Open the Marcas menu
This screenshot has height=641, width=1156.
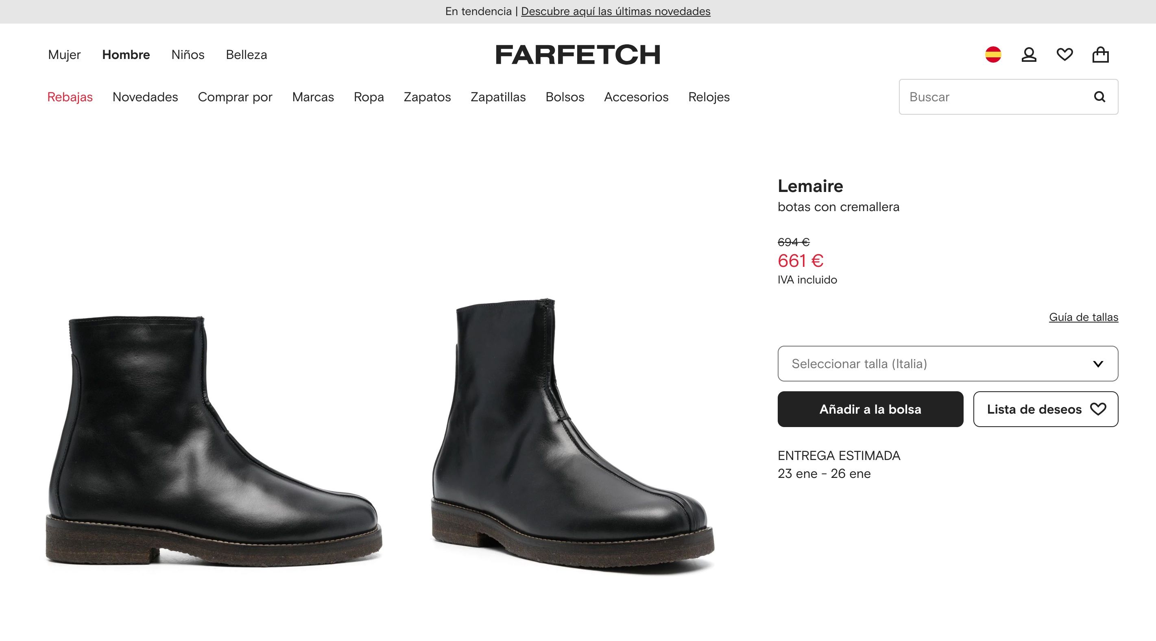coord(313,97)
